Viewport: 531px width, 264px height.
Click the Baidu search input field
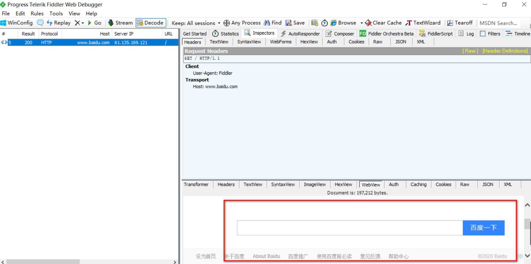[x=350, y=228]
